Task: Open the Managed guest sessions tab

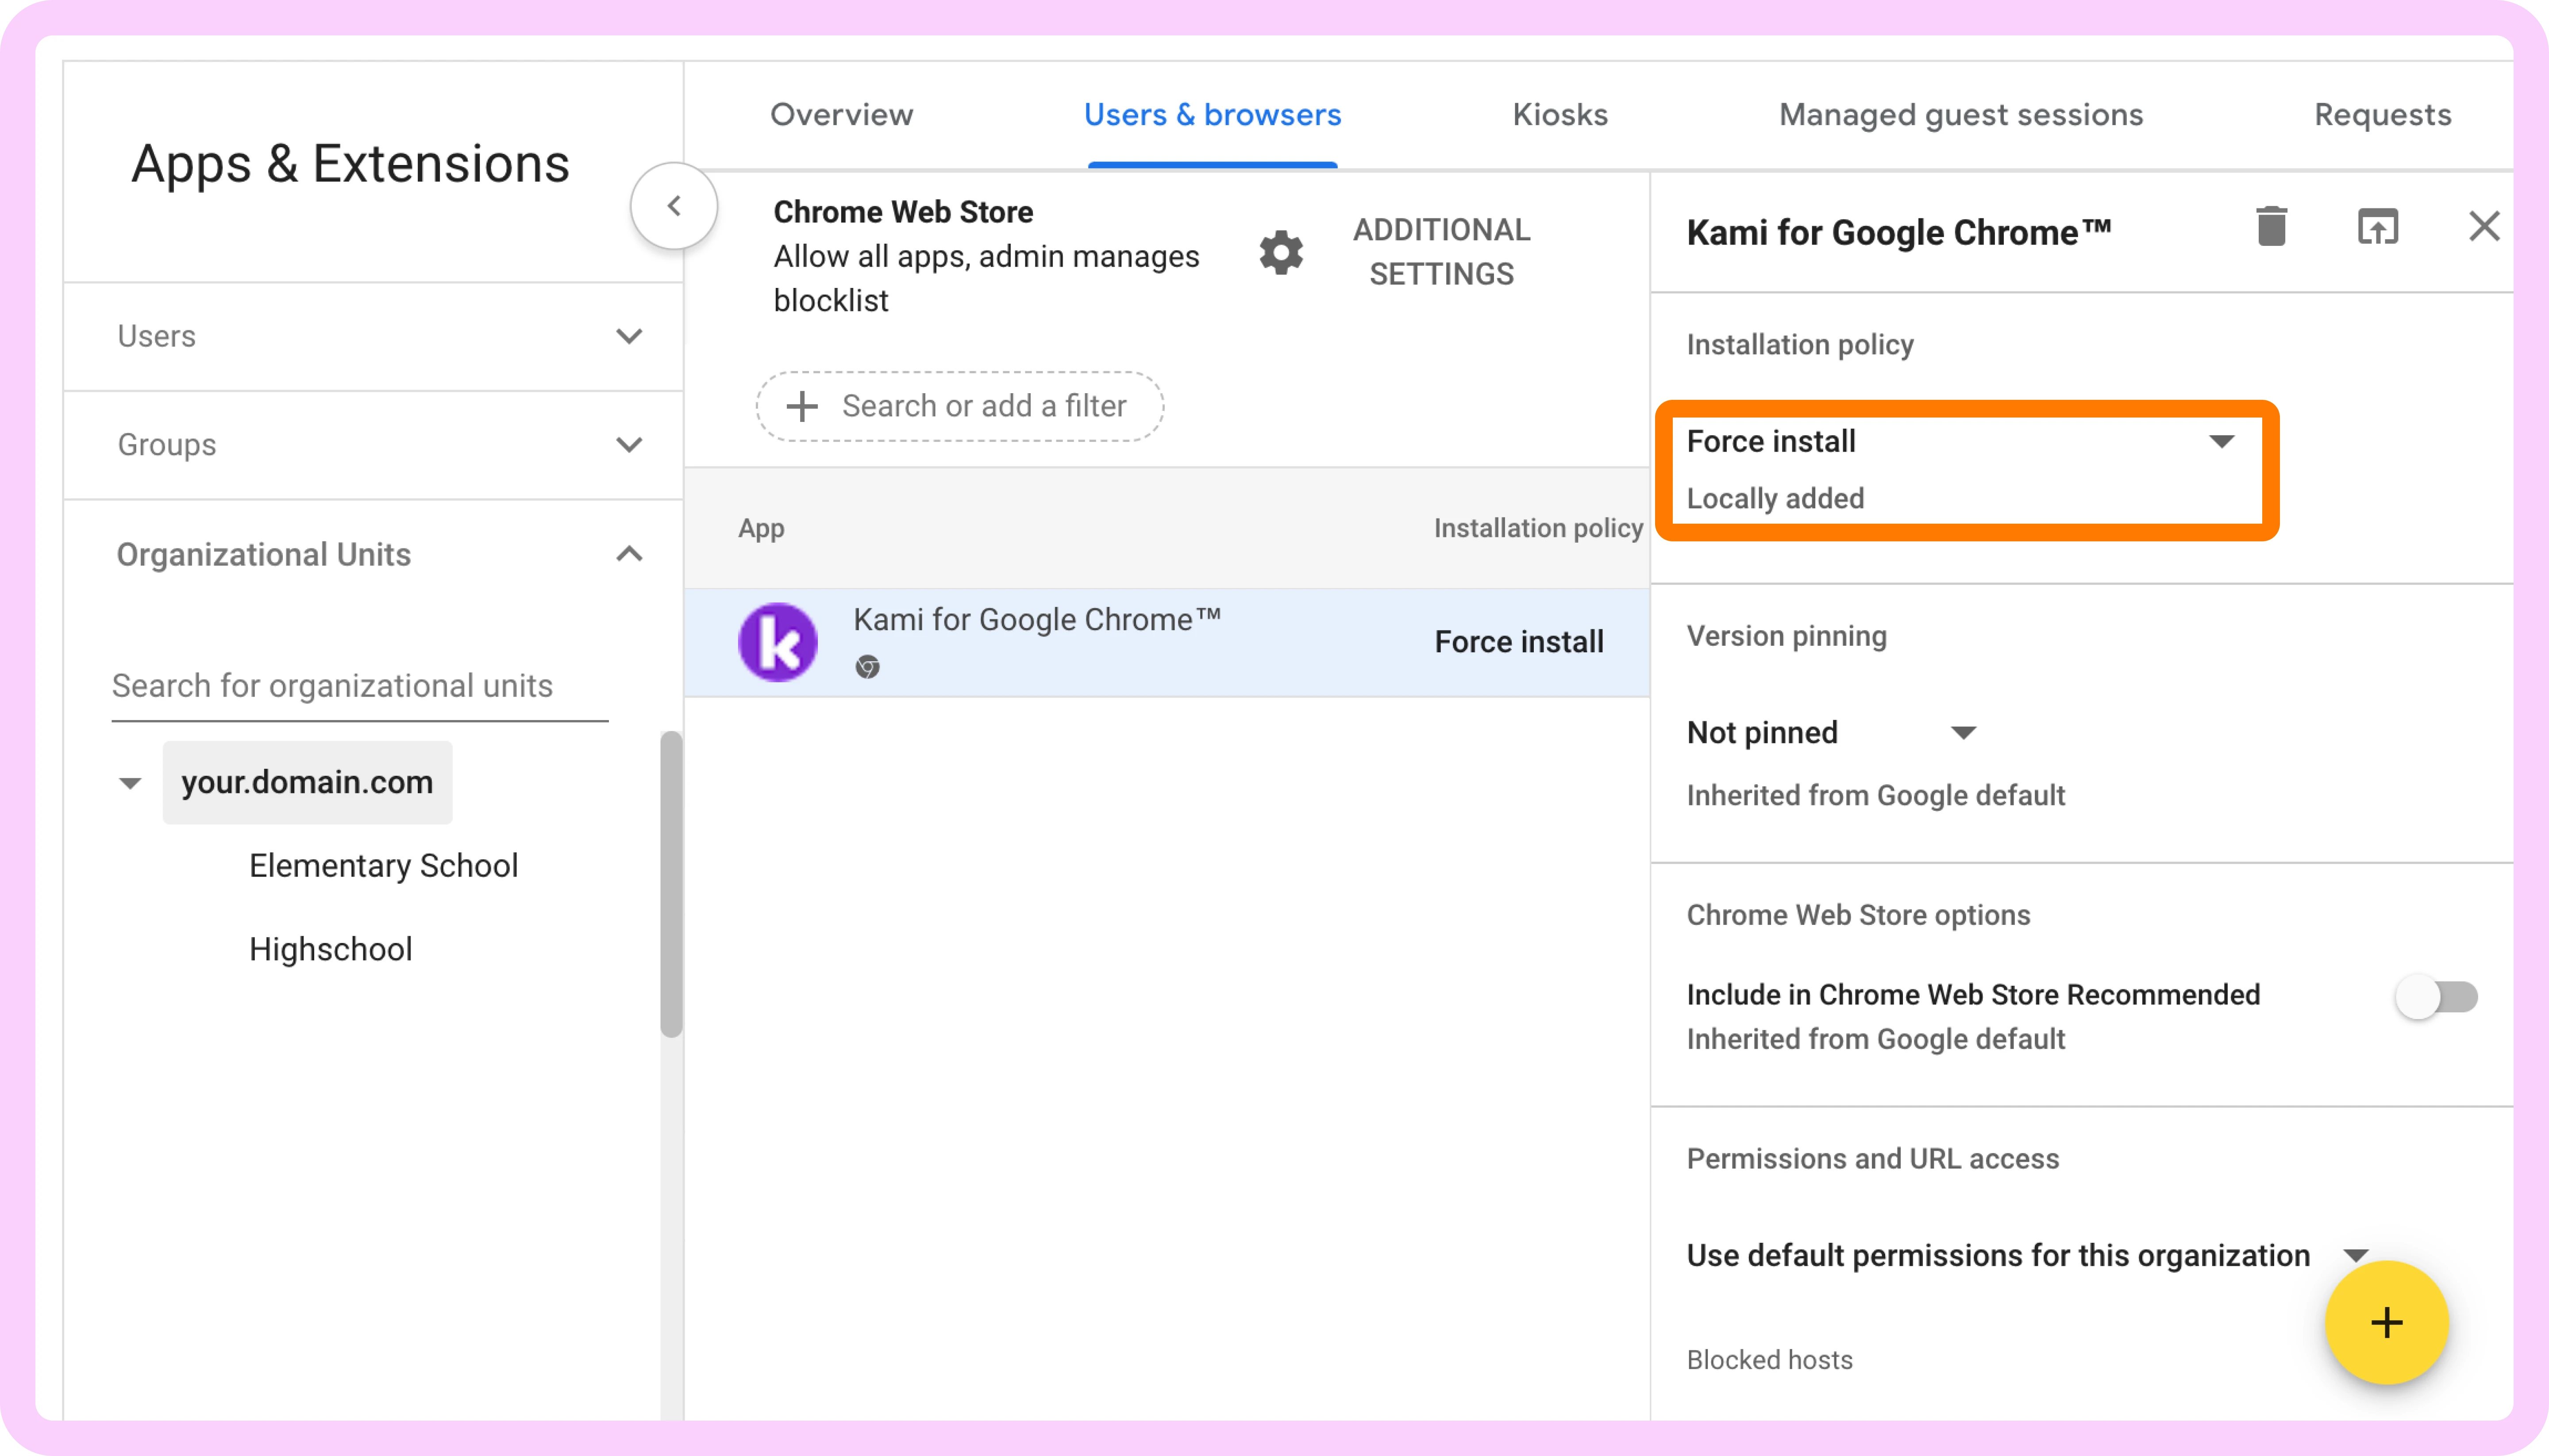Action: point(1960,115)
